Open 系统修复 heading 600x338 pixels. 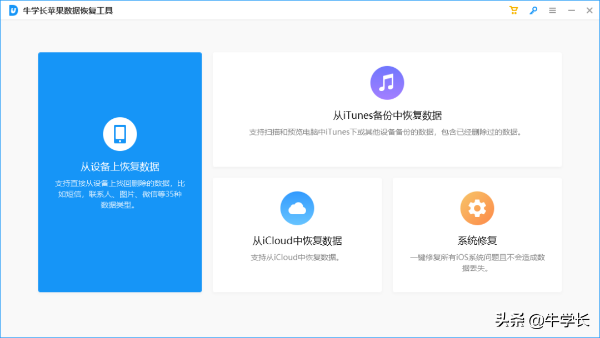pyautogui.click(x=477, y=241)
